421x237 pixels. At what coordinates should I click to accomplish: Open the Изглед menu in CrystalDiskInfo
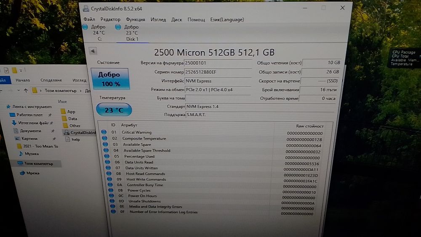point(158,20)
